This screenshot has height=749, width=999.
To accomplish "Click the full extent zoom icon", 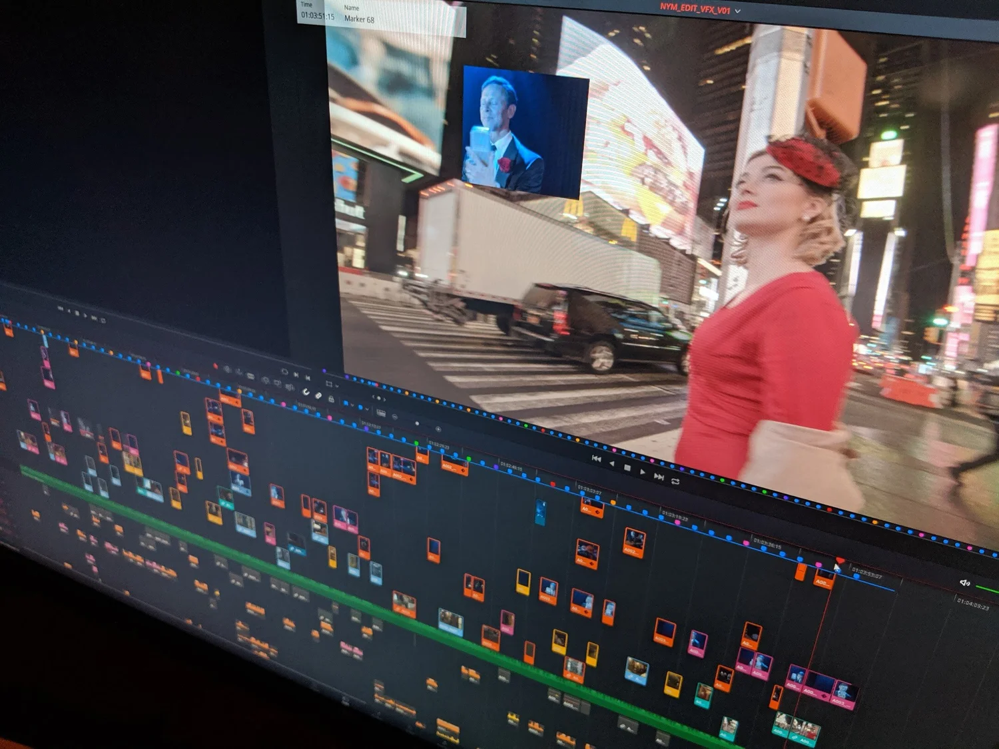I will (x=381, y=413).
